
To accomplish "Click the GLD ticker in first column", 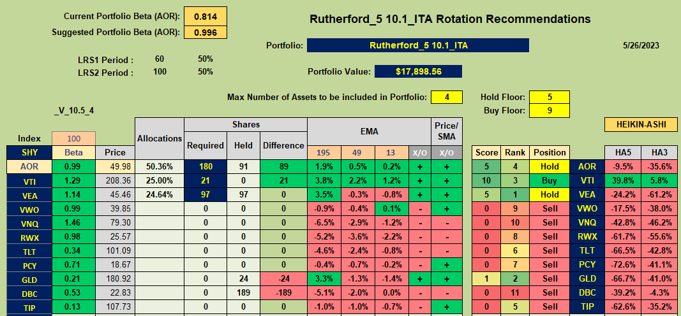I will (x=29, y=278).
